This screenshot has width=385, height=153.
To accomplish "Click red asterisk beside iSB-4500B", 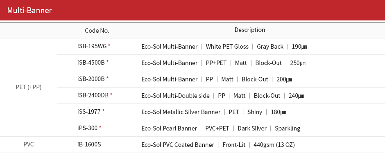I will [107, 62].
